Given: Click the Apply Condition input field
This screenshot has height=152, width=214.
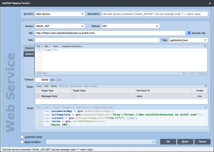Looking at the screenshot, I should click(101, 142).
